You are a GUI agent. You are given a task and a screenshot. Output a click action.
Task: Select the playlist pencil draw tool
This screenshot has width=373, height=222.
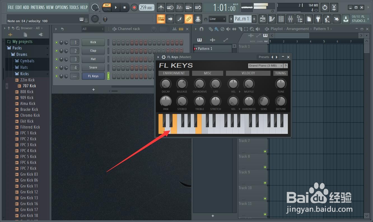coord(211,29)
